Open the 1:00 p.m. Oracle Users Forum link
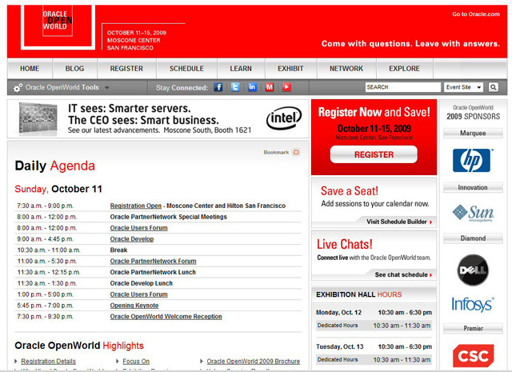Viewport: 512px width, 372px height. pos(138,294)
